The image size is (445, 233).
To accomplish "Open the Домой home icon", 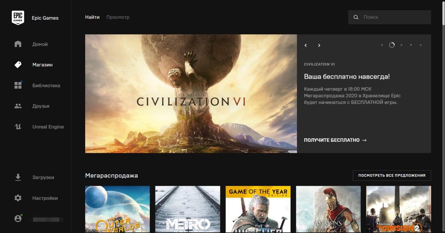I will coord(18,44).
